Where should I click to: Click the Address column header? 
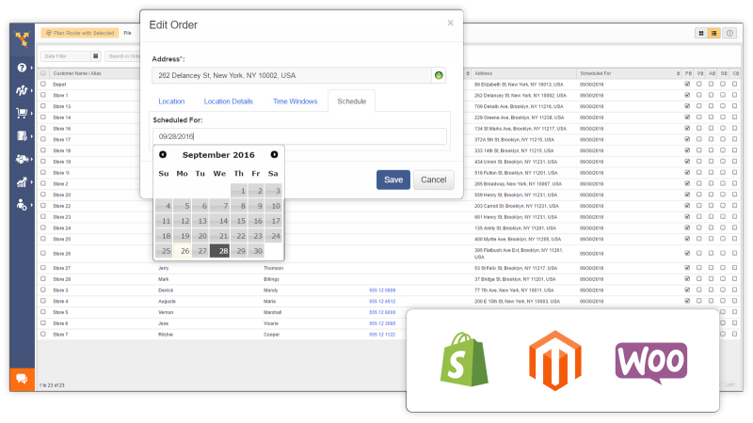[484, 73]
